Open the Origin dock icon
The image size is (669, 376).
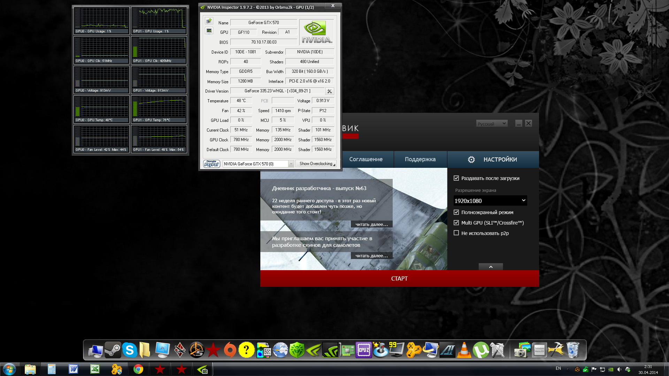230,350
